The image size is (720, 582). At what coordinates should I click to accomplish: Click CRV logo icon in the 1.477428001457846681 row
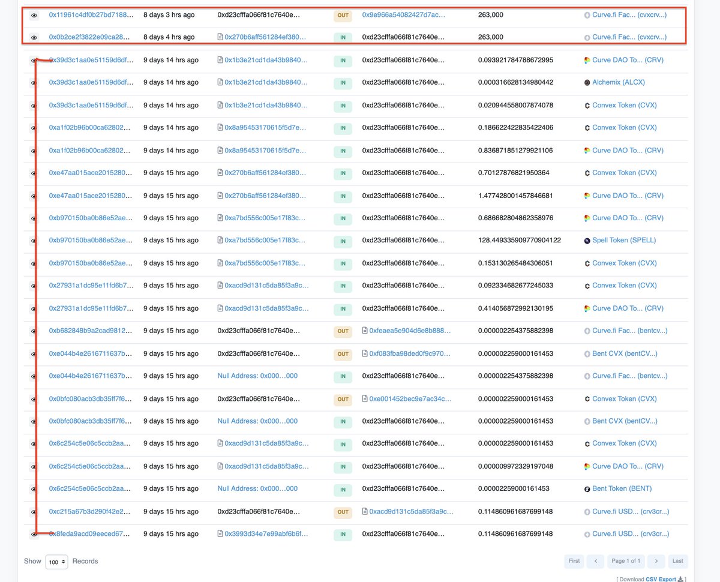[x=587, y=196]
